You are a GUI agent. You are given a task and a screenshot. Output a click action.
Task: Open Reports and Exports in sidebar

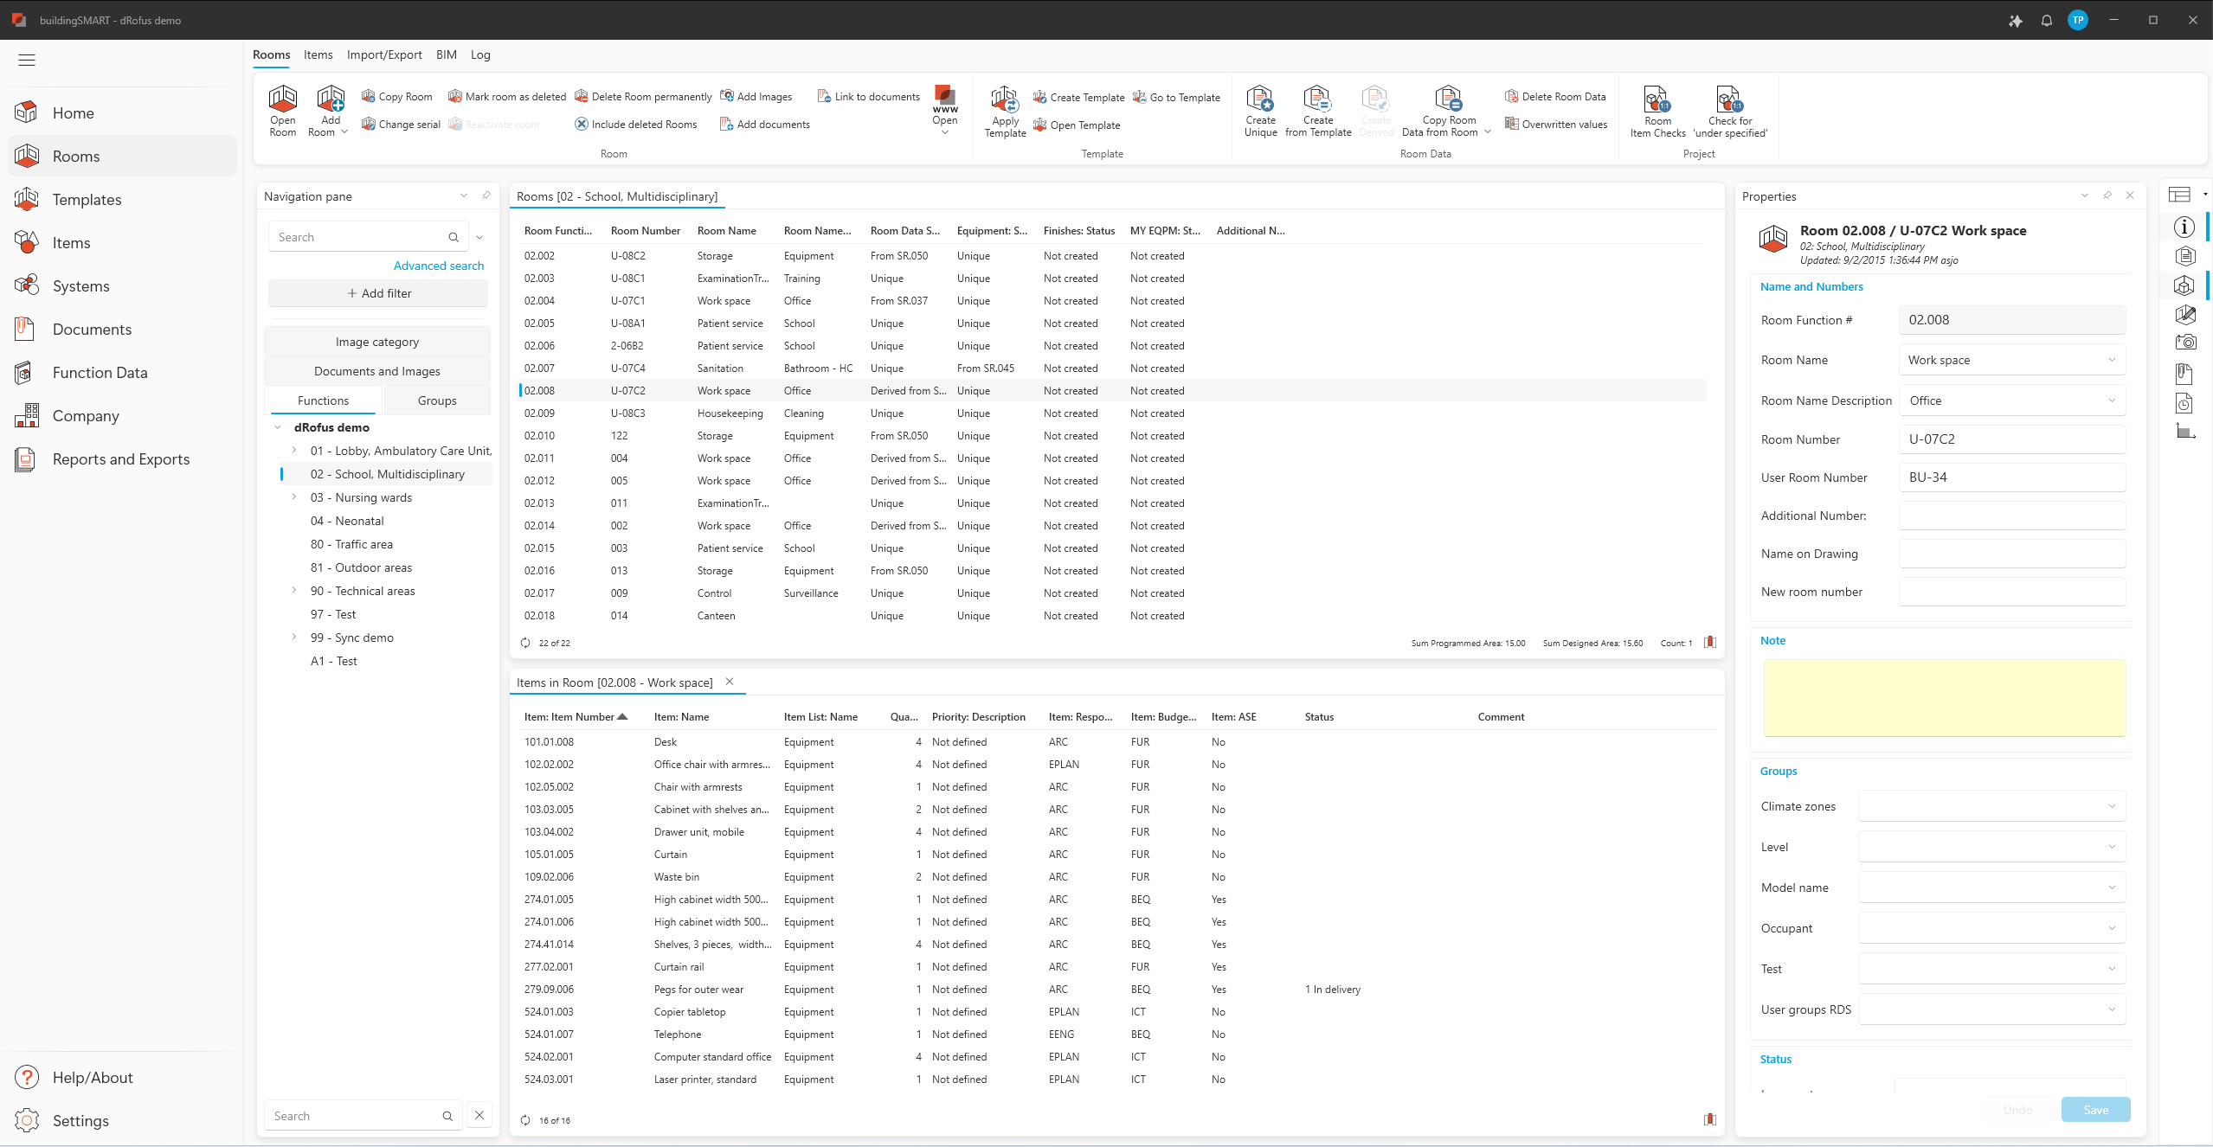[x=122, y=459]
